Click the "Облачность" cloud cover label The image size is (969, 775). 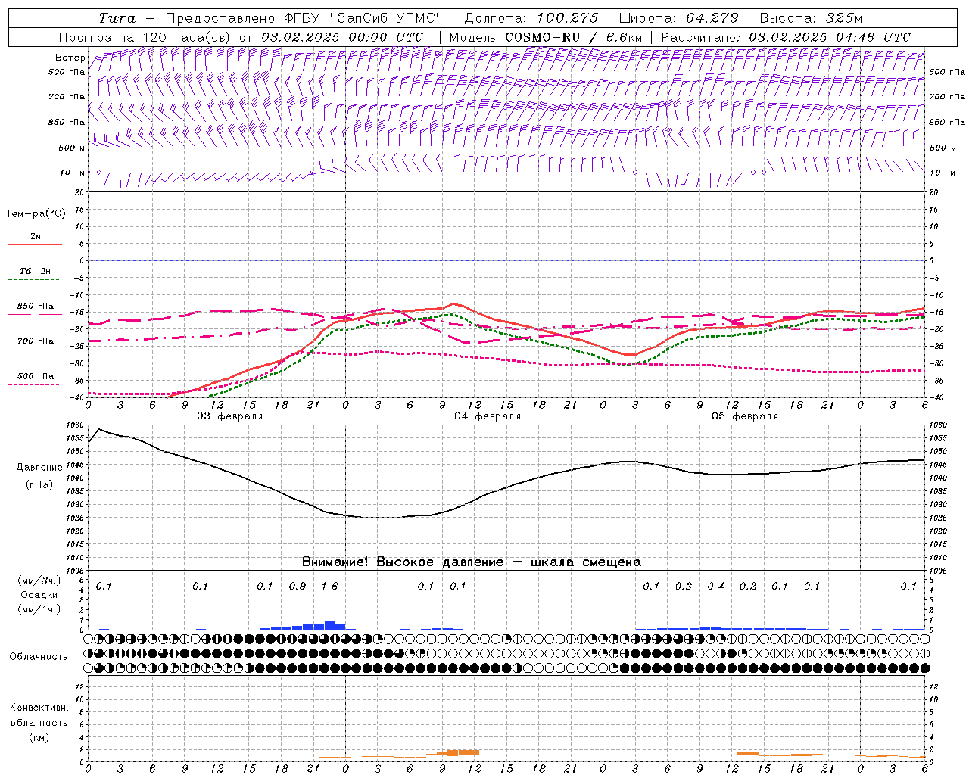pyautogui.click(x=39, y=657)
